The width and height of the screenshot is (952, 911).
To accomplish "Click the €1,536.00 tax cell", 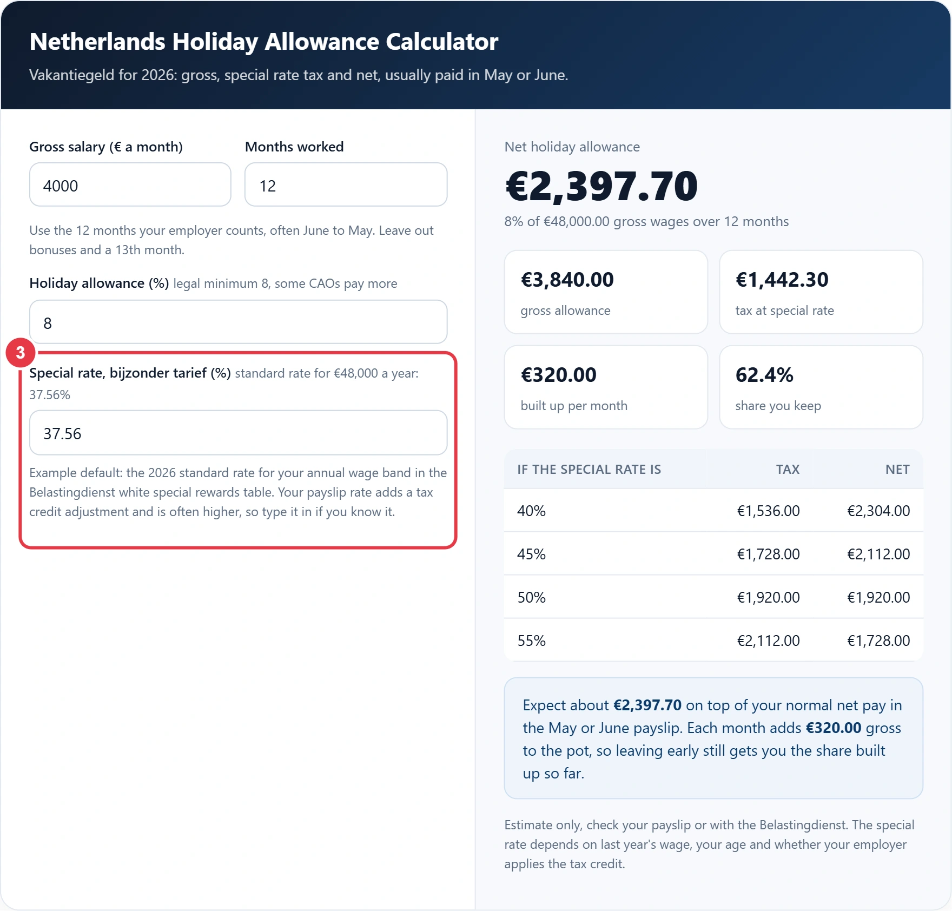I will click(768, 511).
